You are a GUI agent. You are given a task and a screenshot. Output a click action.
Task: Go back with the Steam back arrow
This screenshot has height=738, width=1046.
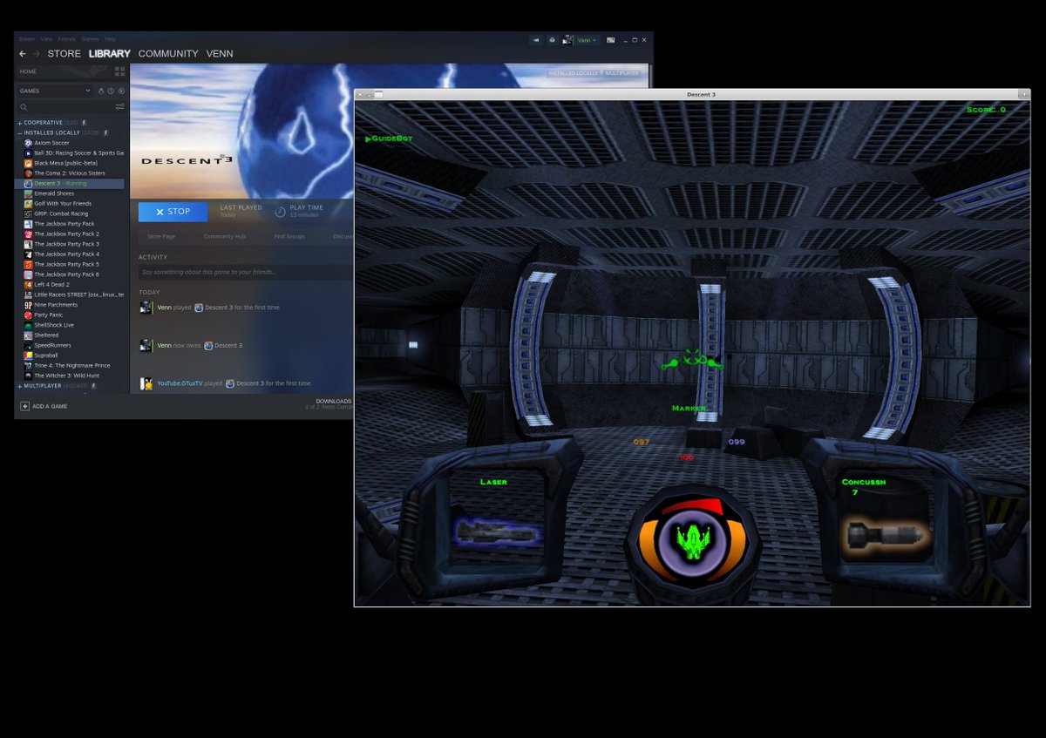[23, 54]
